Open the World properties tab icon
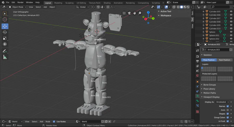The image size is (234, 127). 197,76
